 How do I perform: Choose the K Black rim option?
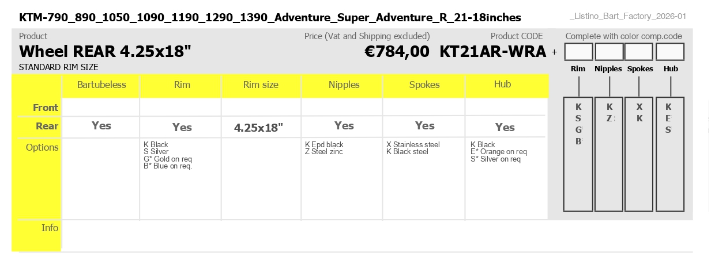(x=156, y=144)
